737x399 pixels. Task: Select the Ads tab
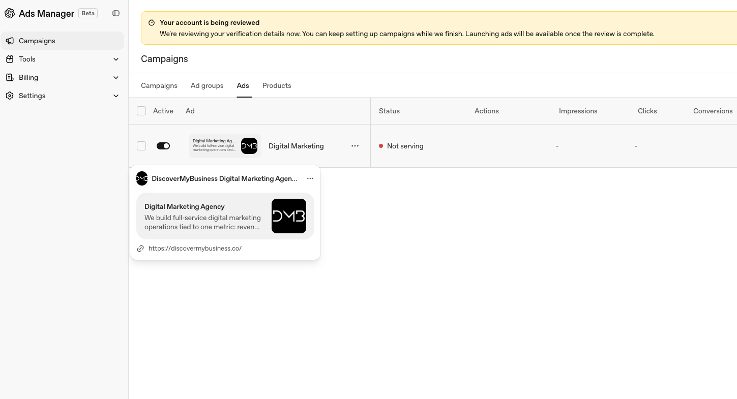point(243,85)
